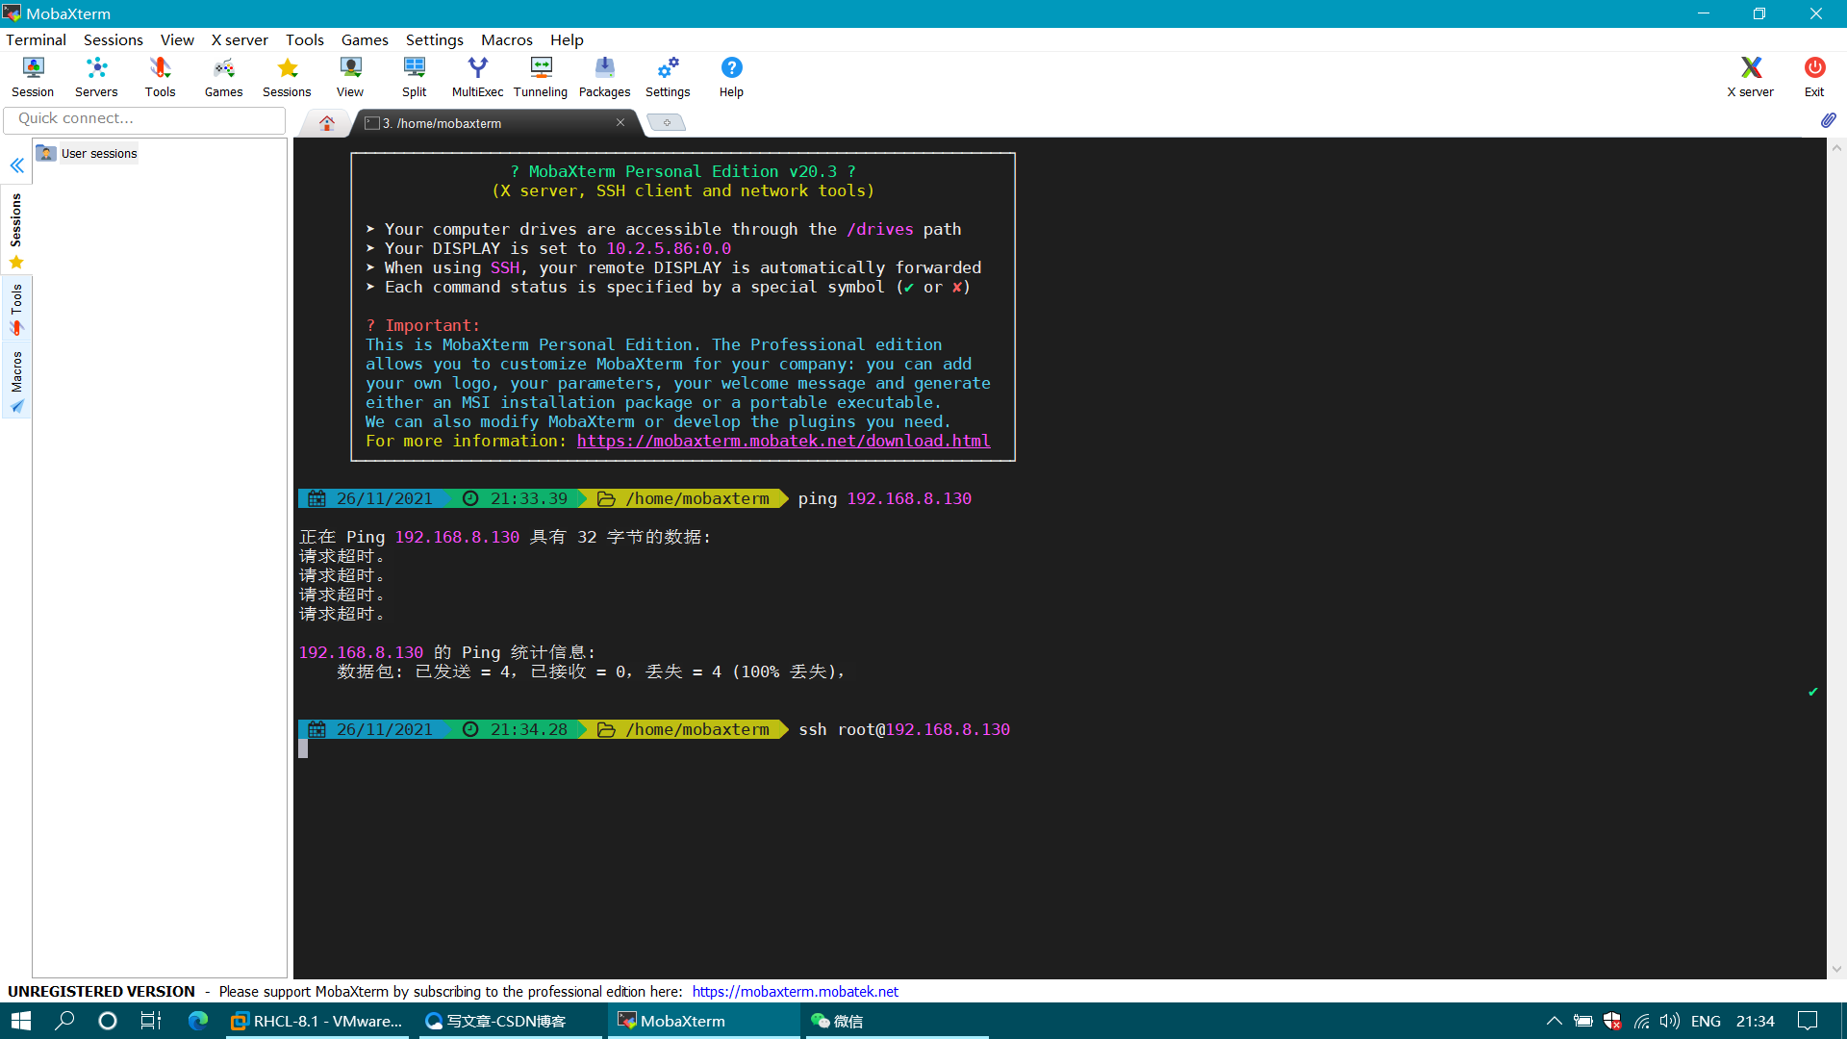Open Task View on taskbar
Screen dimensions: 1847x1039
(x=151, y=1021)
